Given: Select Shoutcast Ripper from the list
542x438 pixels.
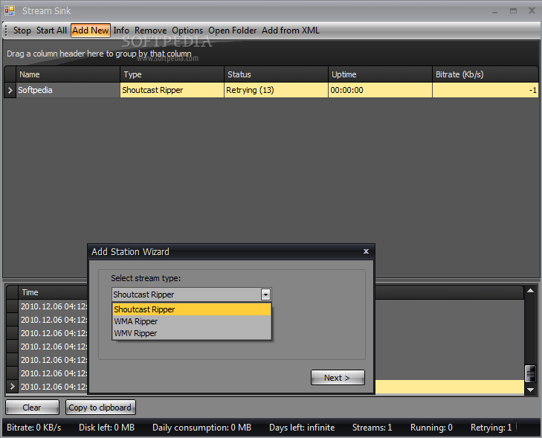Looking at the screenshot, I should pyautogui.click(x=192, y=309).
